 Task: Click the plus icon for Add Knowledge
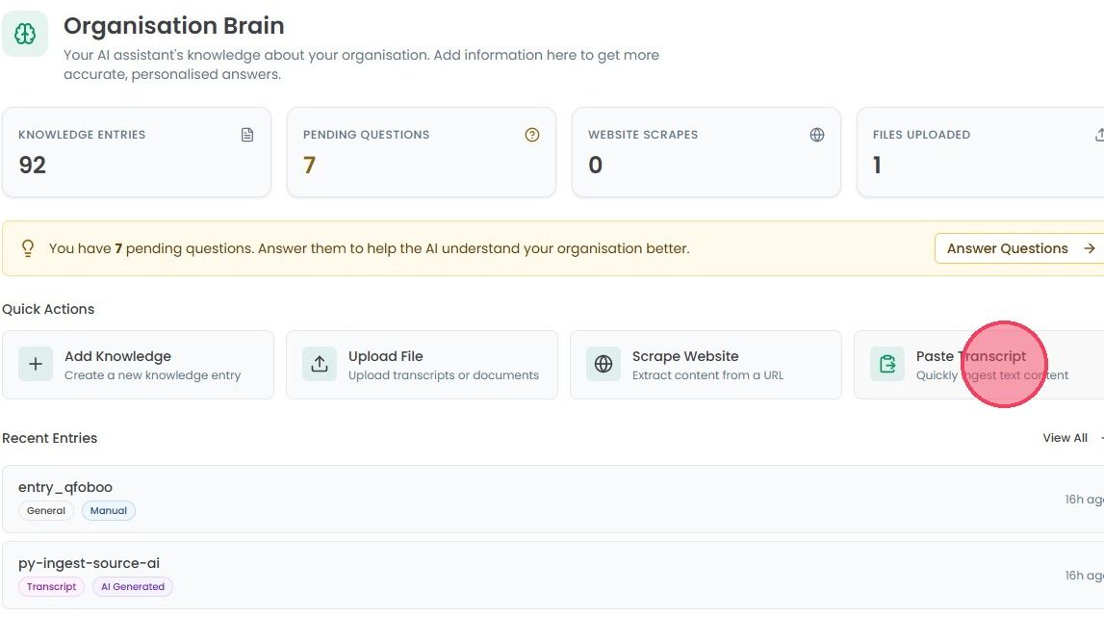click(36, 364)
